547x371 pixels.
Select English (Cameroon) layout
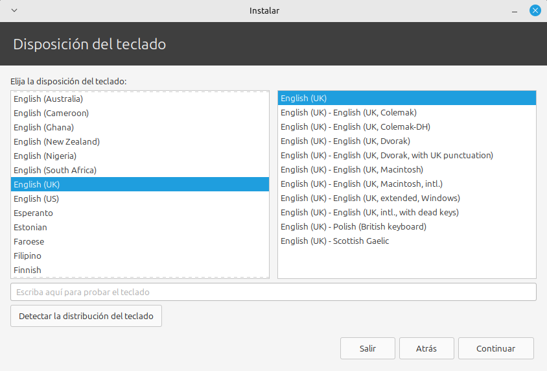140,113
